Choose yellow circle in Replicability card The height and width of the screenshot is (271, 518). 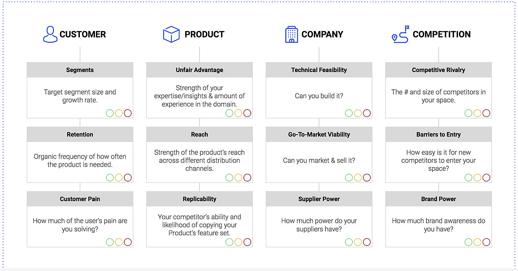tap(238, 242)
